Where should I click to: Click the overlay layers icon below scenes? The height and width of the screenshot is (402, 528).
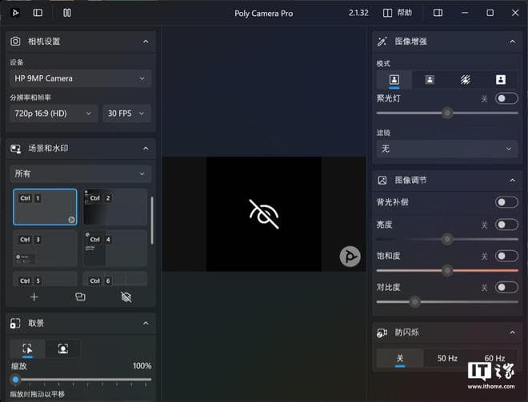tap(80, 297)
